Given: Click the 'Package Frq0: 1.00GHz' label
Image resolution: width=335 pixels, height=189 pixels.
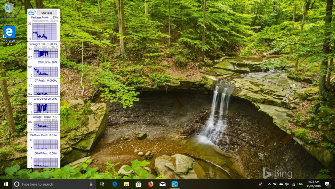Looking at the screenshot, I should (x=43, y=44).
